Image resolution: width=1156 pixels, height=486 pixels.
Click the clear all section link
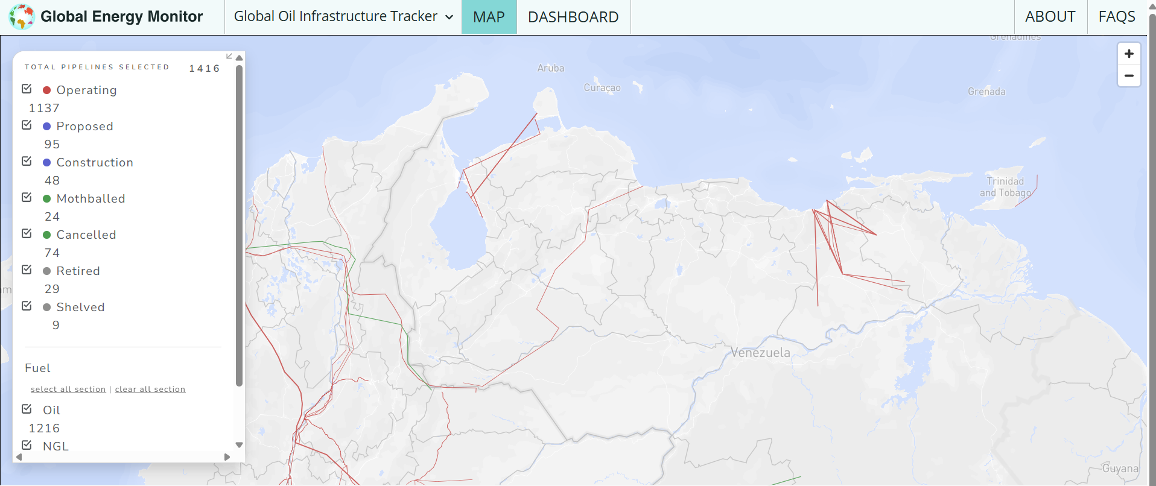[150, 390]
